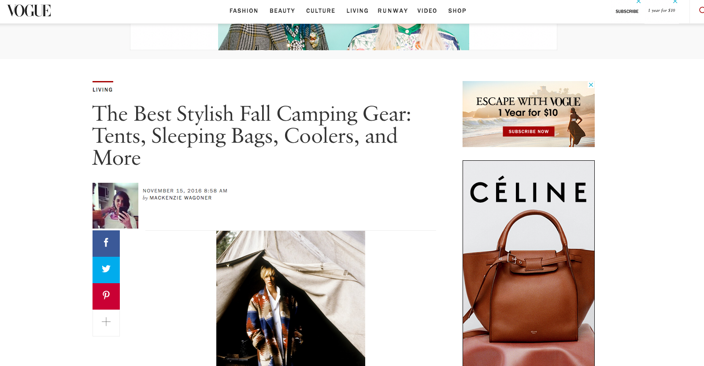Dismiss the X above the Subscribe label

[638, 2]
